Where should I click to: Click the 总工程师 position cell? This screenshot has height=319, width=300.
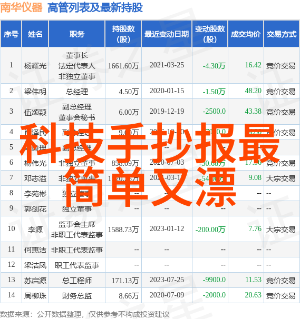click(x=77, y=281)
